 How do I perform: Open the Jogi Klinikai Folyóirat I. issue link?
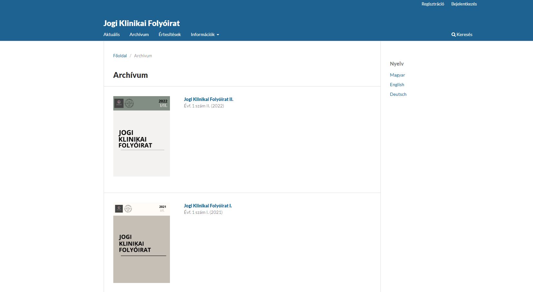click(208, 206)
